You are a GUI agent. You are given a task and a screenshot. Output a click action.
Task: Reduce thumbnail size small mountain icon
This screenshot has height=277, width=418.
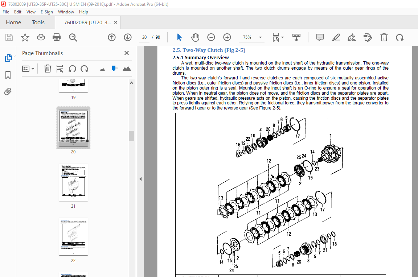(102, 70)
